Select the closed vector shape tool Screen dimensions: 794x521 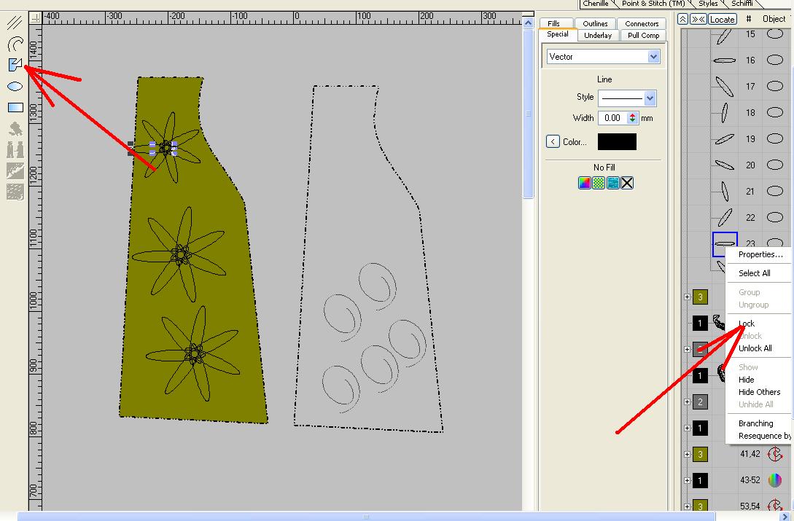(x=15, y=66)
